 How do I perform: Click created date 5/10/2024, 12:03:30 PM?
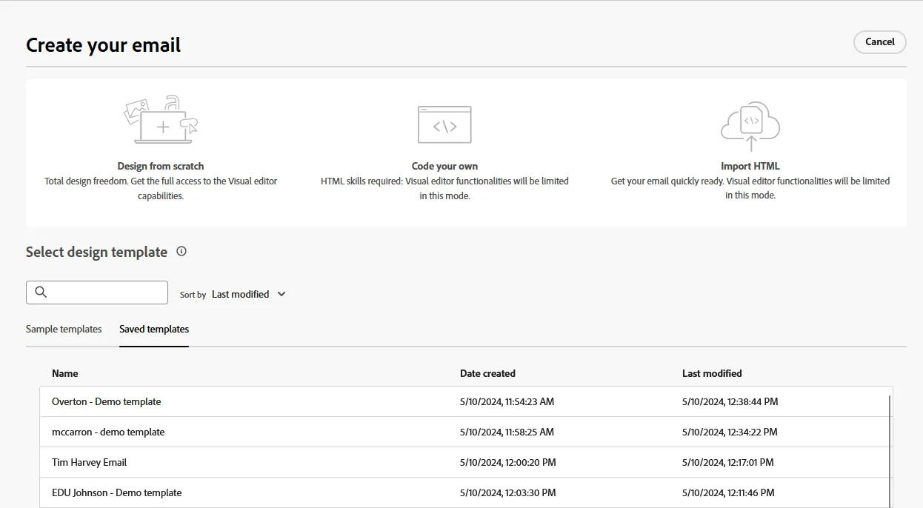tap(507, 493)
